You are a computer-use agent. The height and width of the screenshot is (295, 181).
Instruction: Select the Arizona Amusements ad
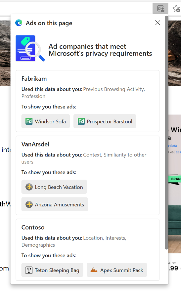[55, 204]
